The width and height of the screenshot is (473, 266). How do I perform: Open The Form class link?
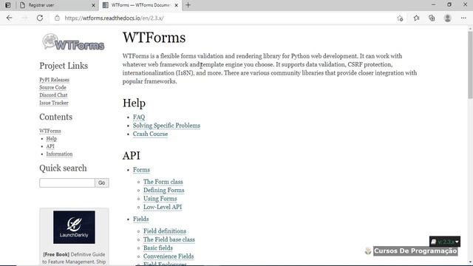coord(163,182)
